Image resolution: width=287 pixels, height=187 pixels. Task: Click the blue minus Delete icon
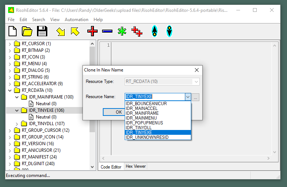pos(107,31)
